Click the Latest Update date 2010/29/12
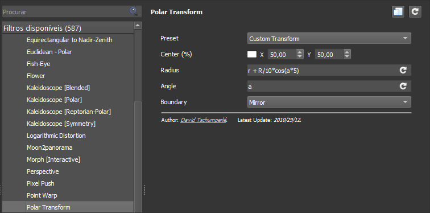430x213 pixels. pyautogui.click(x=288, y=120)
